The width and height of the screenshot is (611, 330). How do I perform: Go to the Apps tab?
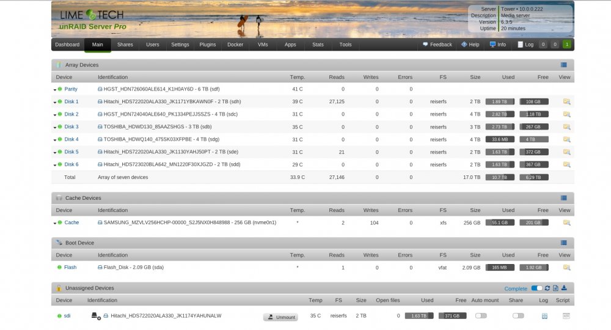(x=290, y=45)
